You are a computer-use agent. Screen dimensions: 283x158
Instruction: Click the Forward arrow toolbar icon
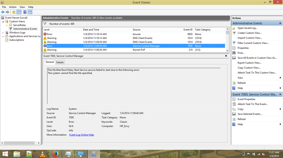(x=7, y=12)
